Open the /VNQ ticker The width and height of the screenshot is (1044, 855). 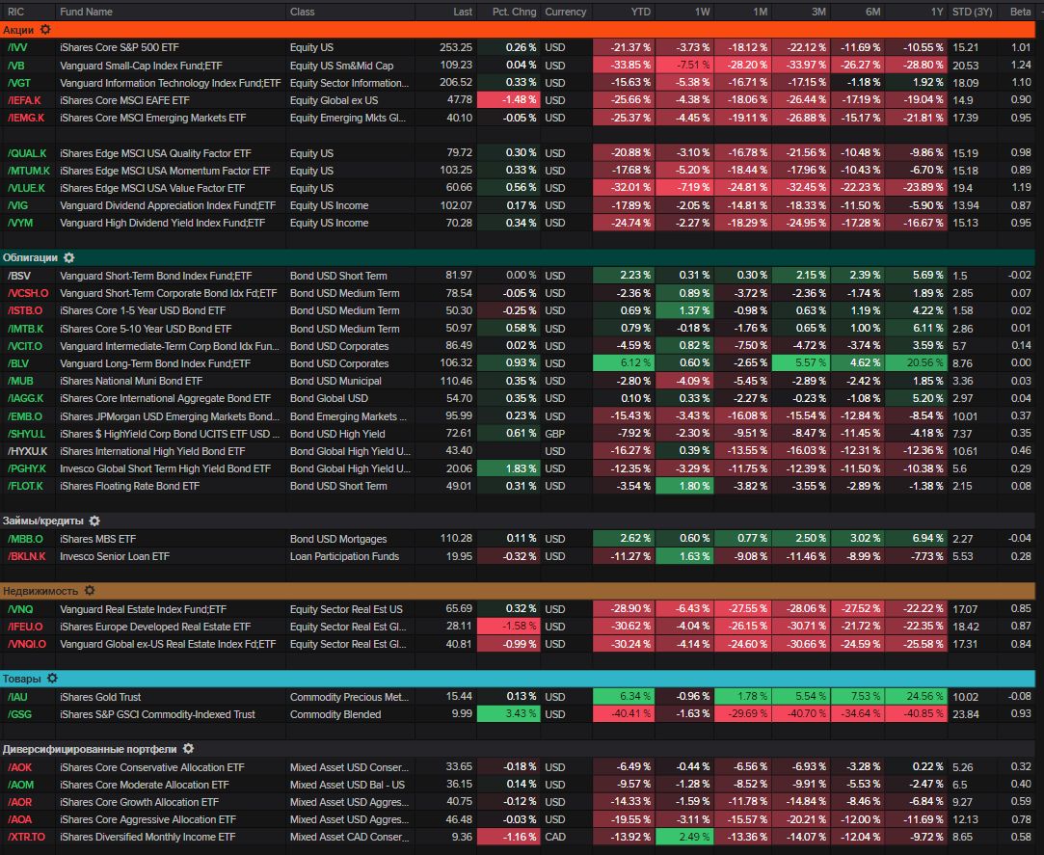coord(20,608)
